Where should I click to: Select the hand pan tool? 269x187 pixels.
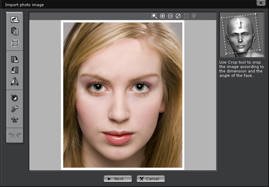194,16
